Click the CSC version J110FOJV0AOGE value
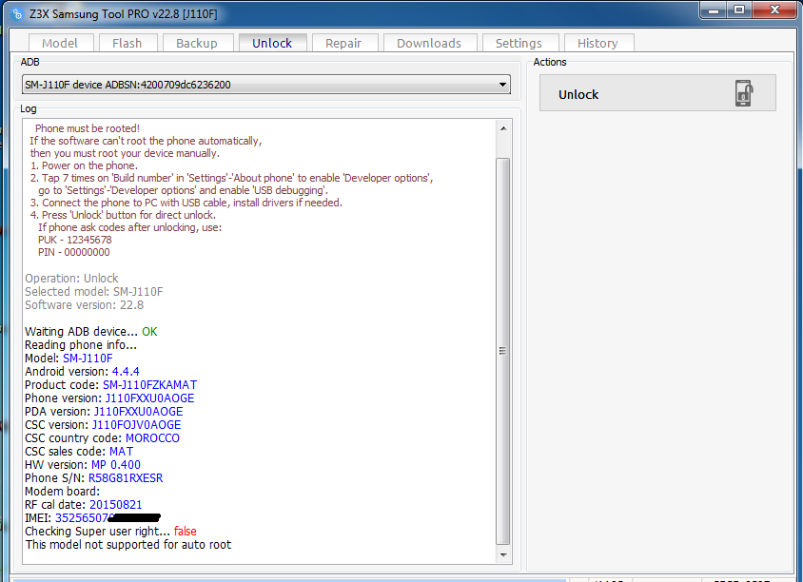Viewport: 803px width, 582px height. pyautogui.click(x=136, y=425)
